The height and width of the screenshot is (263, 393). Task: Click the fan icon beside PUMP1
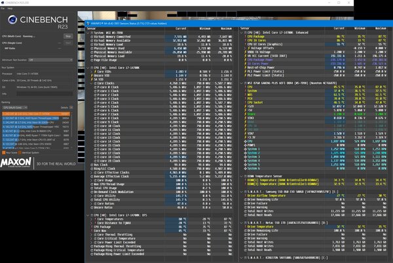tap(246, 145)
